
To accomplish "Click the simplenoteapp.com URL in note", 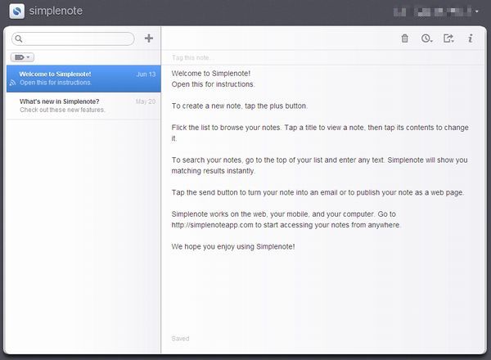I will point(212,225).
